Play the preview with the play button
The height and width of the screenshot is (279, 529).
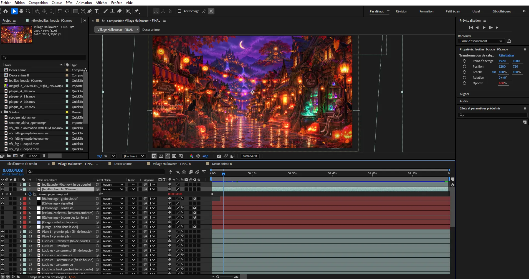(484, 27)
